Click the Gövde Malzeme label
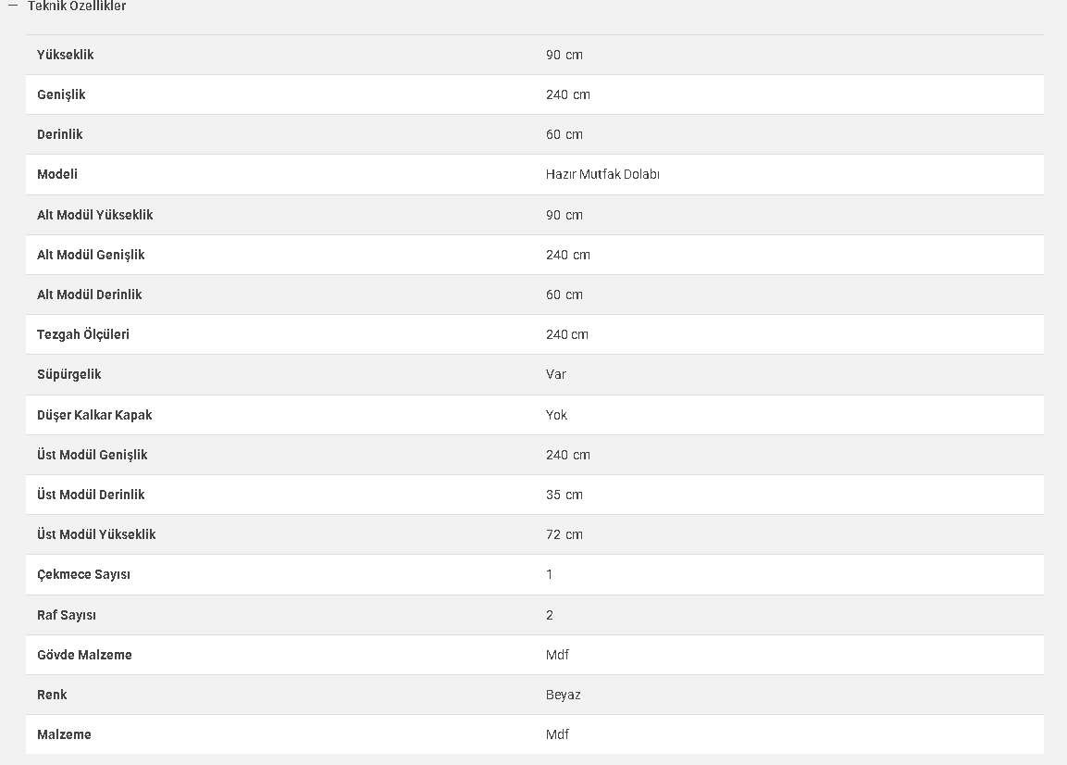1067x765 pixels. point(84,655)
